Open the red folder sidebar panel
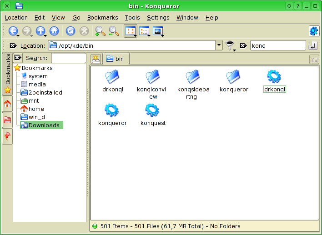 coord(7,120)
